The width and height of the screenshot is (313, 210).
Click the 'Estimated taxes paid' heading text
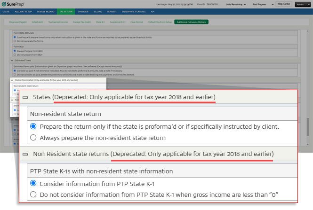click(x=67, y=66)
